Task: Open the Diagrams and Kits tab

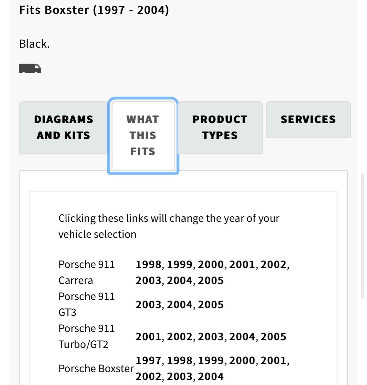Action: (63, 127)
